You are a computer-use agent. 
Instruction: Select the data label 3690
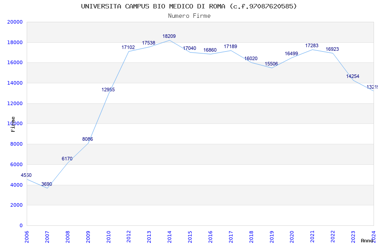pyautogui.click(x=47, y=184)
